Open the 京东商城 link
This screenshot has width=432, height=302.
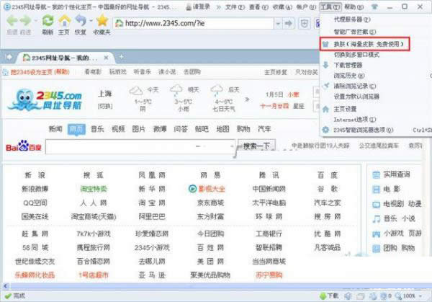[x=210, y=203]
